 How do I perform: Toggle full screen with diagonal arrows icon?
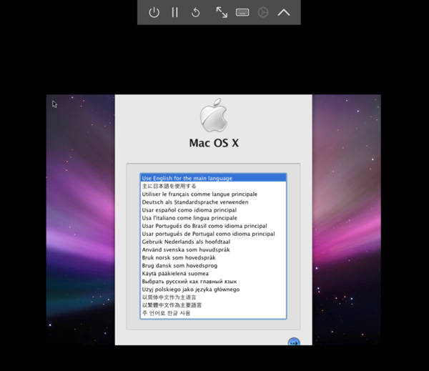click(222, 12)
